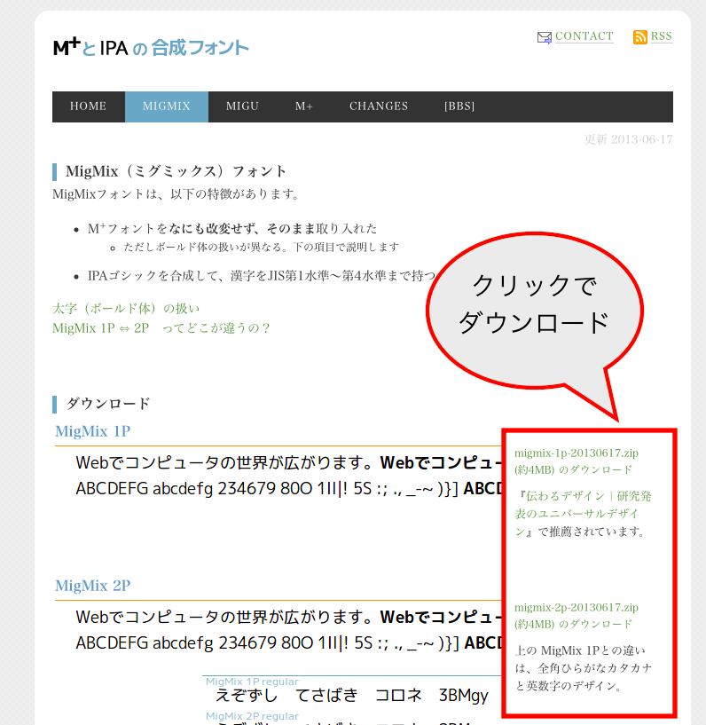The width and height of the screenshot is (706, 725).
Task: Visit the [BBS] menu item
Action: coord(459,106)
